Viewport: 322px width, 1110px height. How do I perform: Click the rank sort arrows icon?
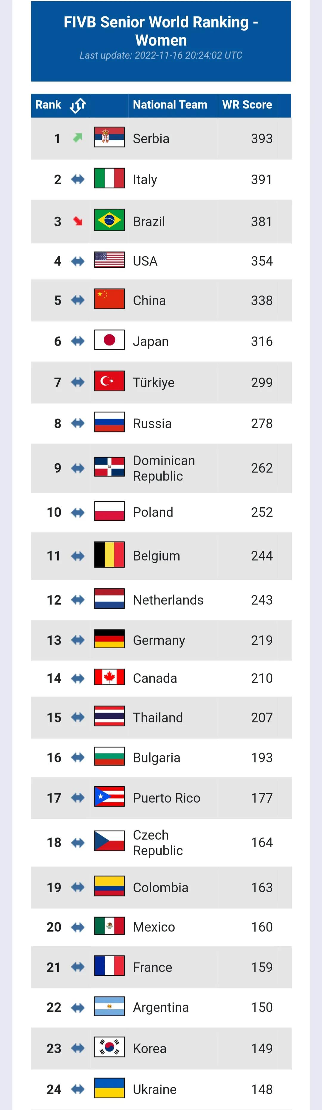click(78, 105)
